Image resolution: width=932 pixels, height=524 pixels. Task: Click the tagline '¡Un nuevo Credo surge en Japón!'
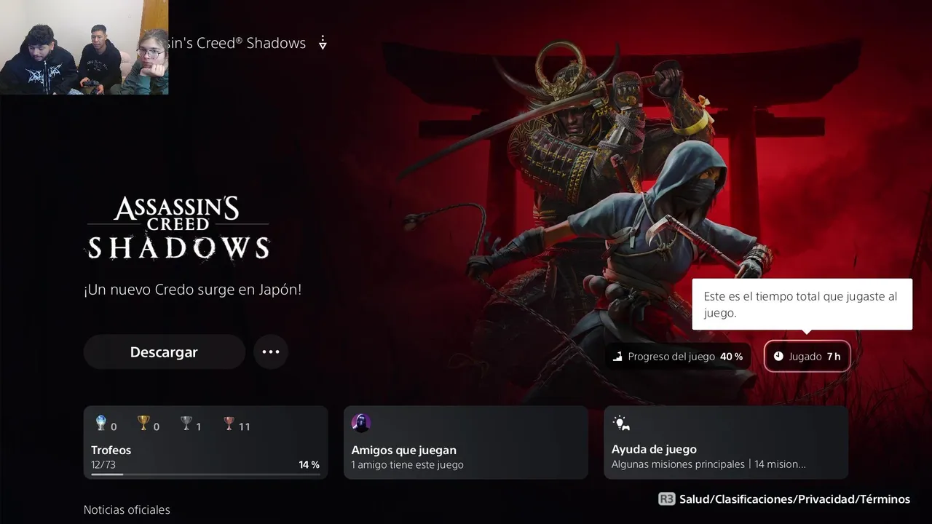(x=192, y=290)
